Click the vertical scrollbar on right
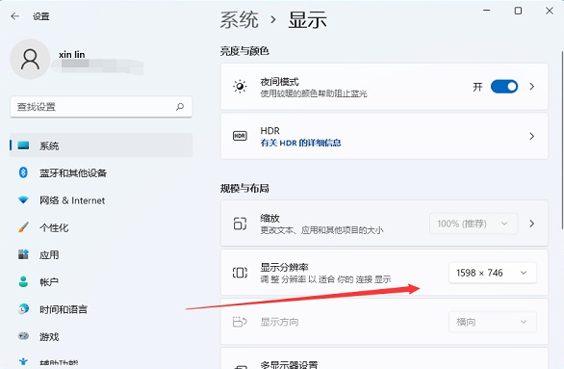 (562, 140)
